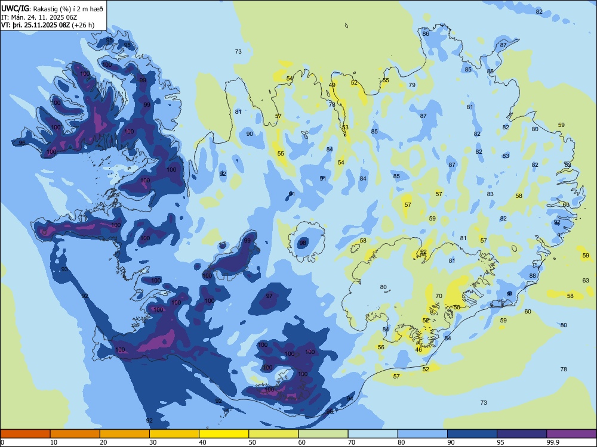The width and height of the screenshot is (597, 447).
Task: Click the map value 53
Action: (x=345, y=128)
